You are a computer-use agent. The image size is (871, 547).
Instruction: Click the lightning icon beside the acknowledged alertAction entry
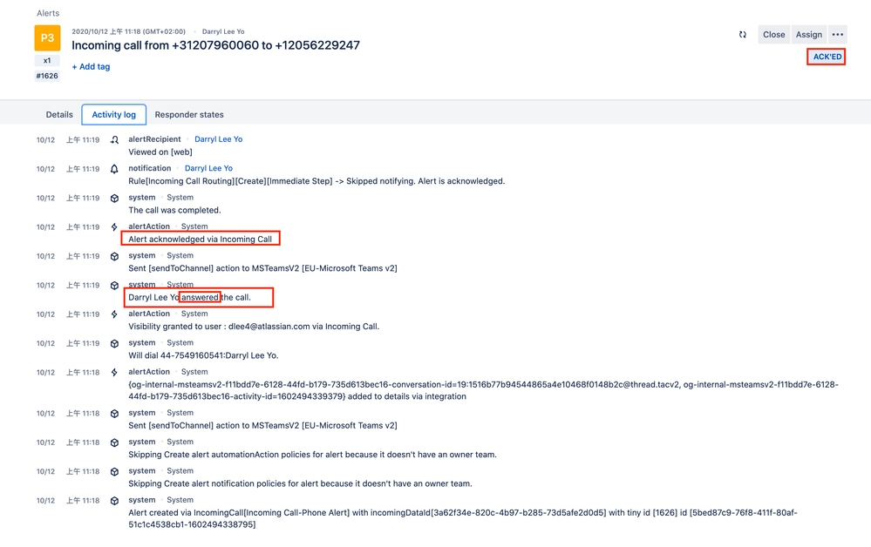114,226
